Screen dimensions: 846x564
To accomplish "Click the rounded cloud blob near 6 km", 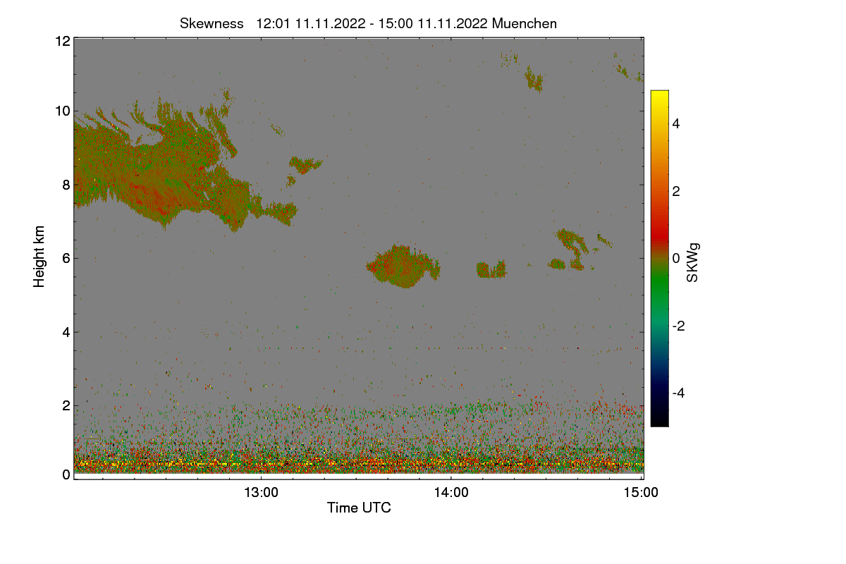I will click(403, 266).
